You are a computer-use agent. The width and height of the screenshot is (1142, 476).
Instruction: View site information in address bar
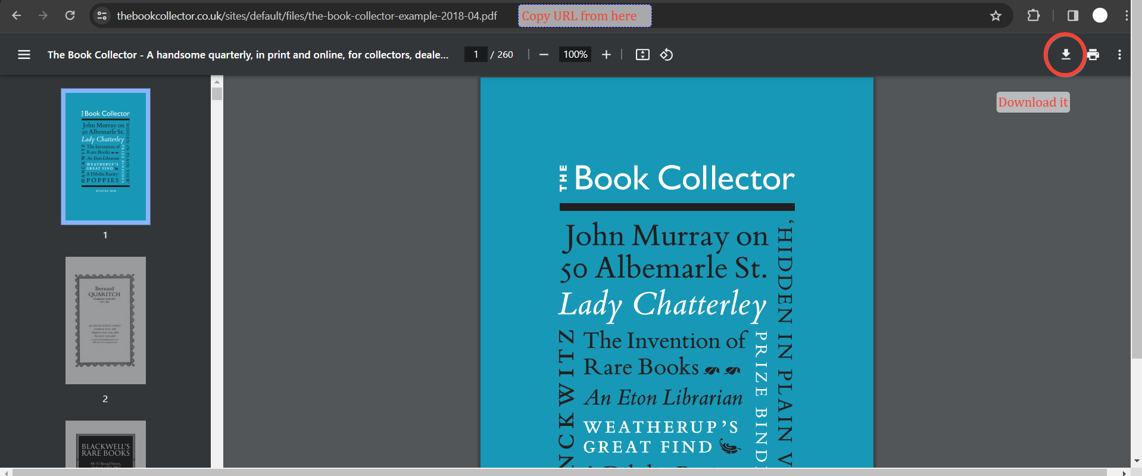point(102,16)
